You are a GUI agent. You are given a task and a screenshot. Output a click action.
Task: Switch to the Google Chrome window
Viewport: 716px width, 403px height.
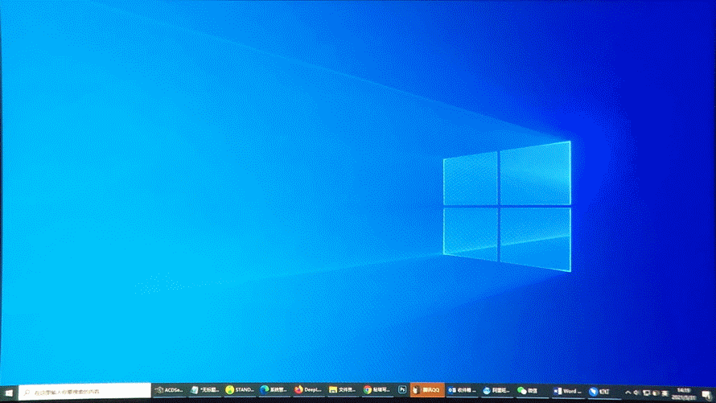tap(377, 390)
